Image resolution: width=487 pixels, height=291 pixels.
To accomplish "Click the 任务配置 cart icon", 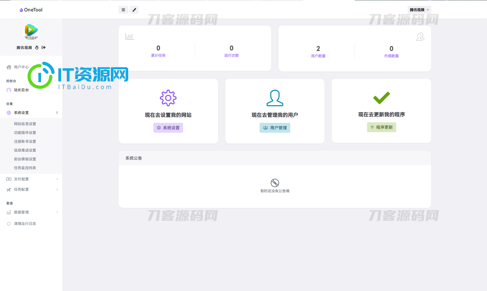I will tap(9, 189).
